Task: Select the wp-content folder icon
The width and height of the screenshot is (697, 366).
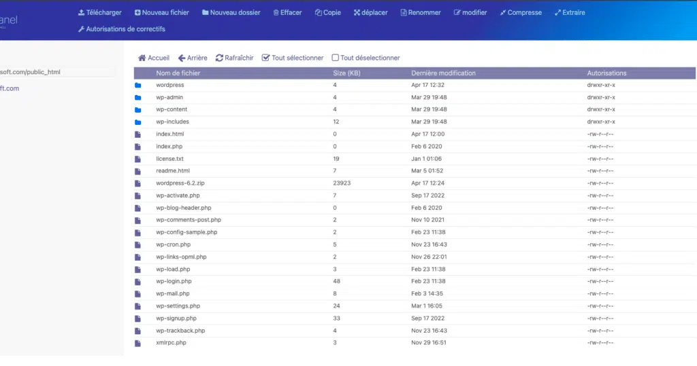Action: pyautogui.click(x=137, y=109)
